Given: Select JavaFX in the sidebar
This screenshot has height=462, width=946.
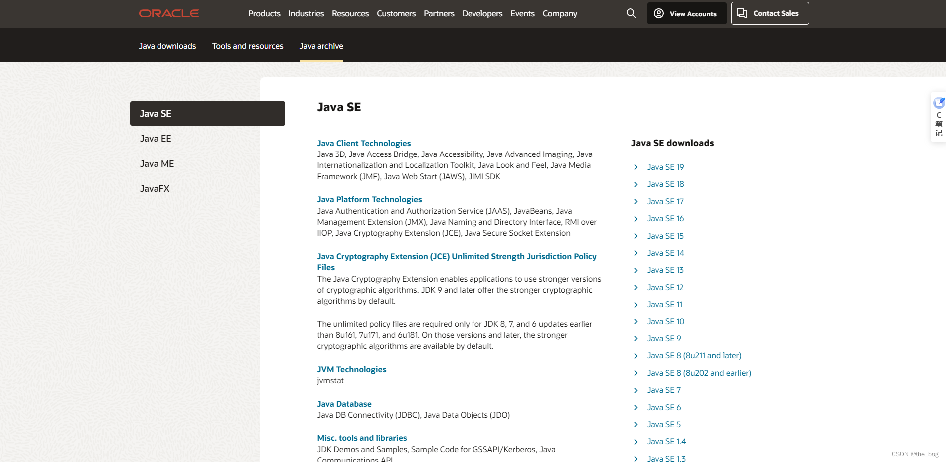Looking at the screenshot, I should 155,188.
